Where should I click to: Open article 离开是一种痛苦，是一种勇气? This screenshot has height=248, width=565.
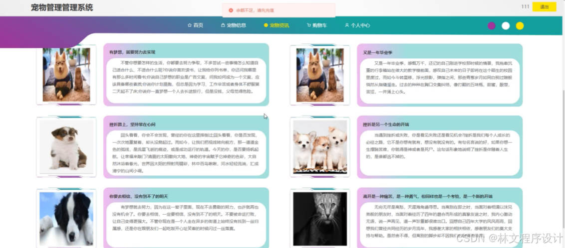(x=428, y=197)
